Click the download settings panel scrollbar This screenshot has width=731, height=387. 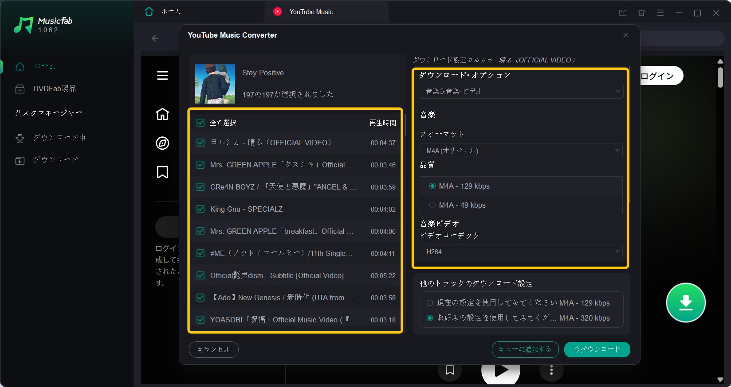point(629,135)
